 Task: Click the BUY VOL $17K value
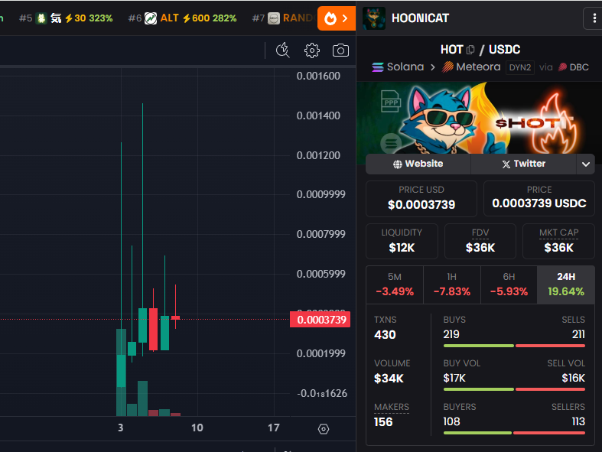coord(454,379)
